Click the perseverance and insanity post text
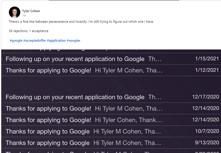221x153 pixels. click(81, 22)
